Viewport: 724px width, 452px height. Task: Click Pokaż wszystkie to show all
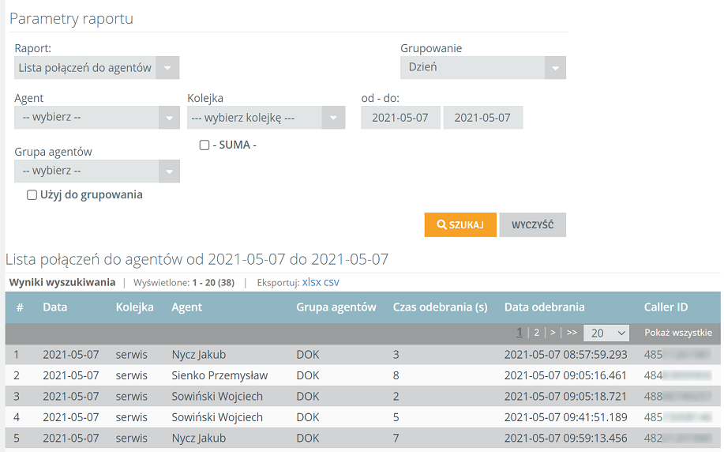tap(678, 333)
